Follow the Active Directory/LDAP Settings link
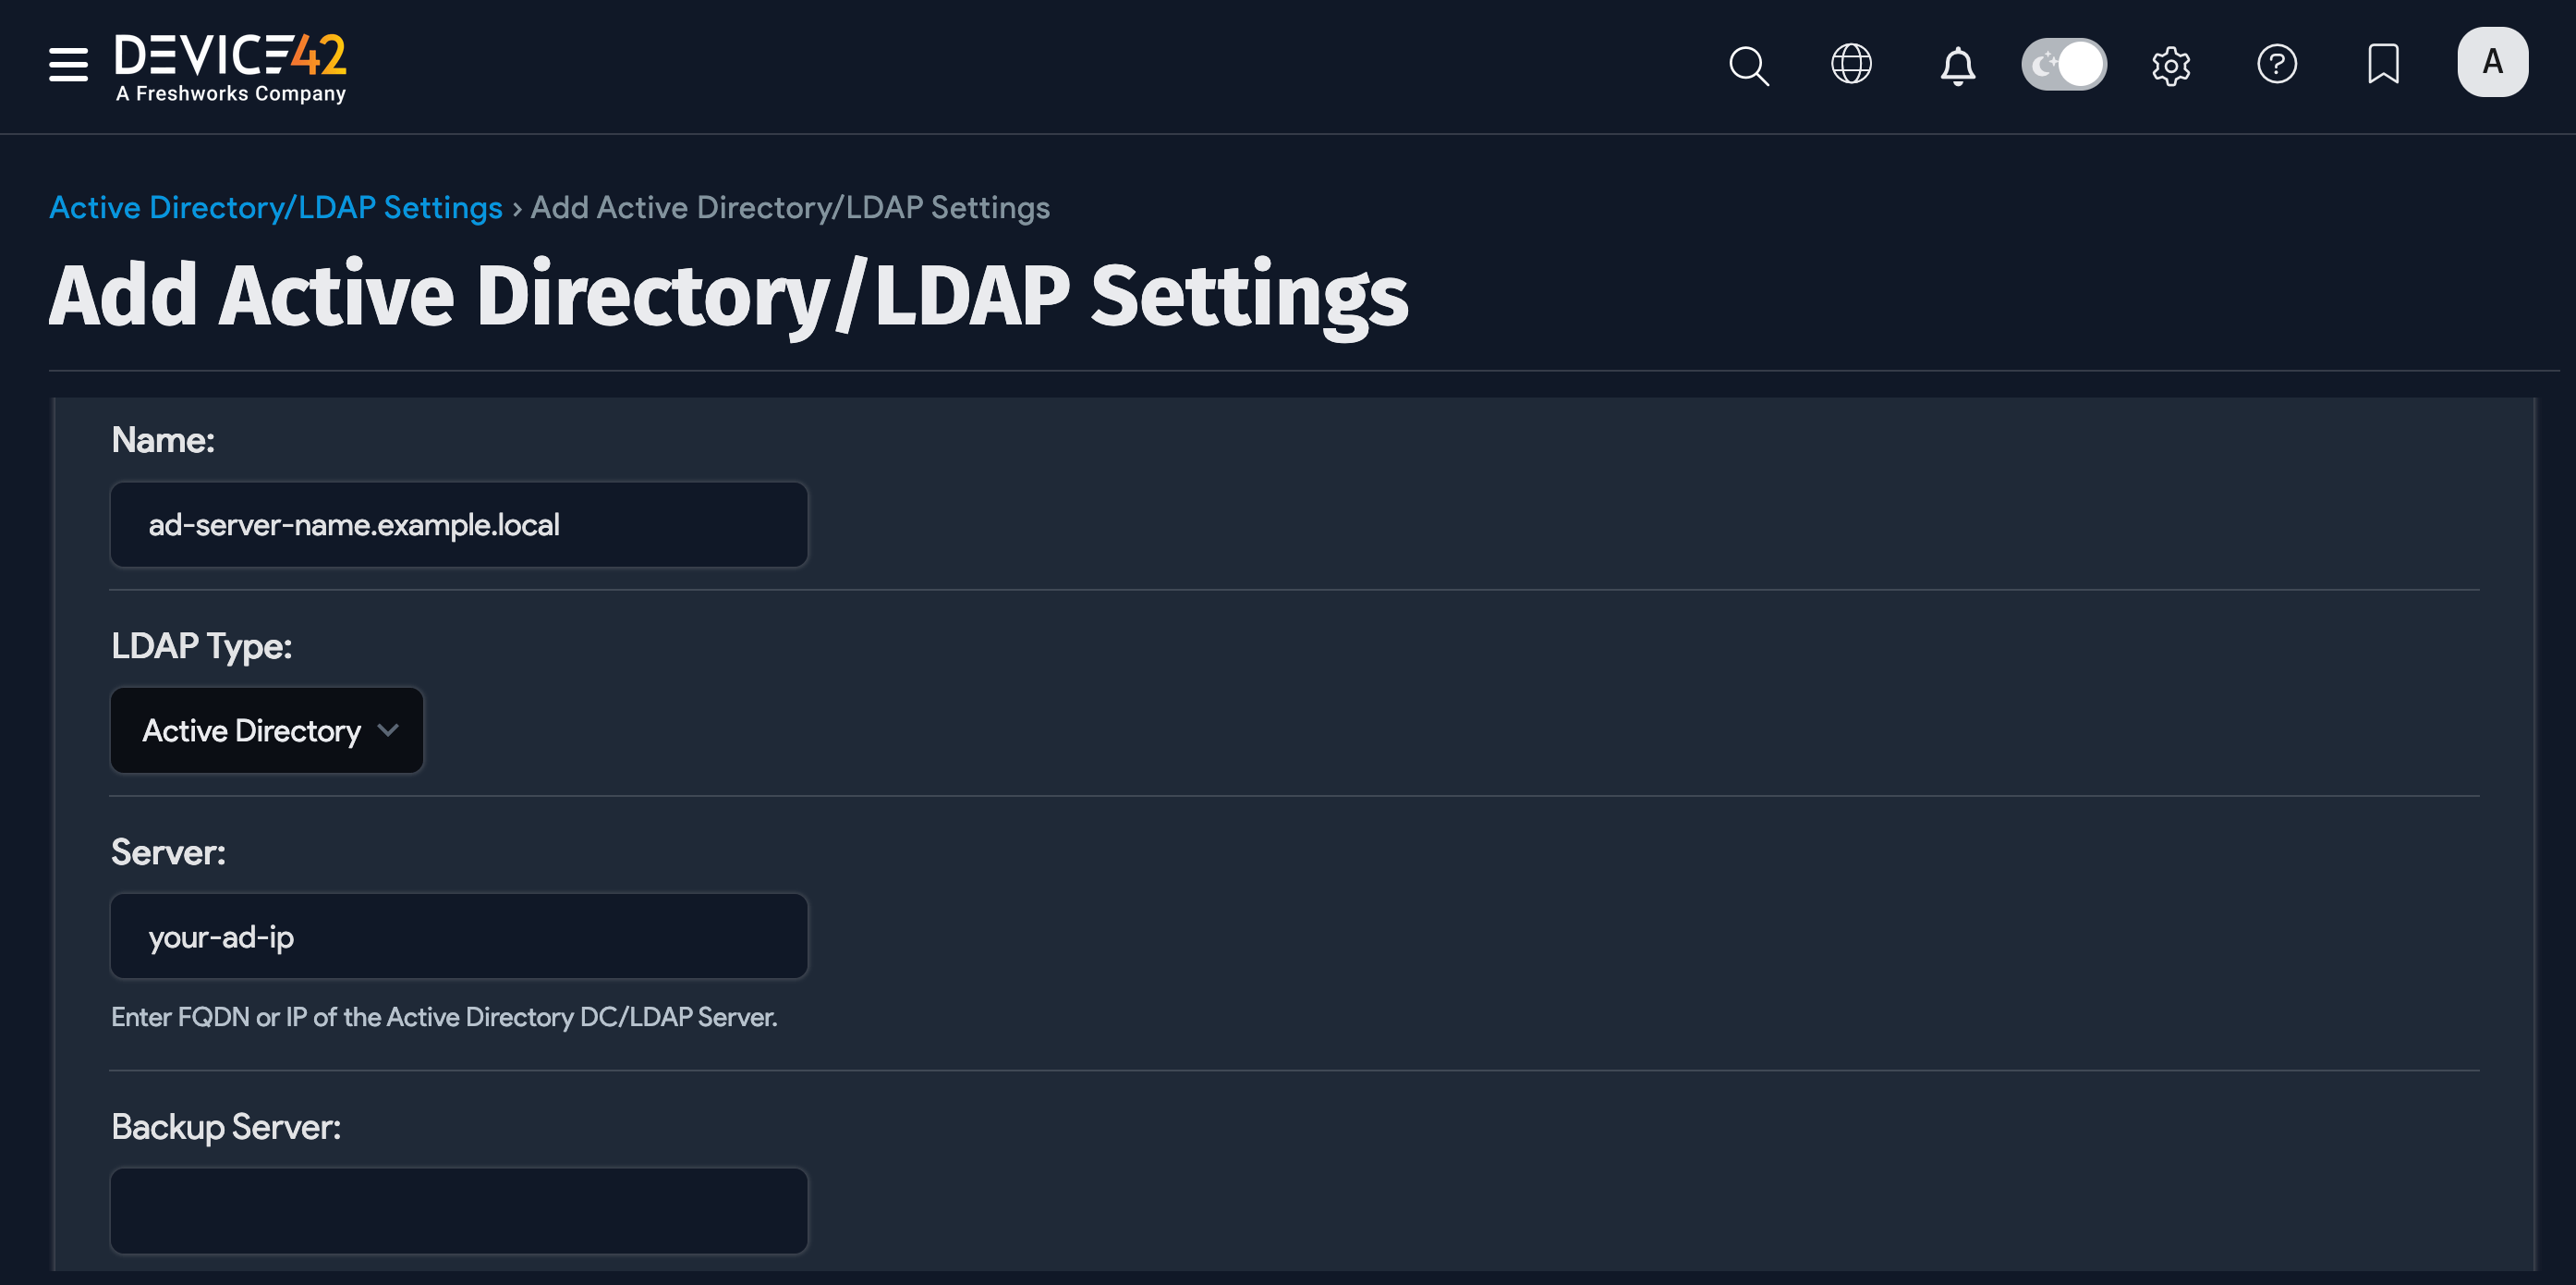The width and height of the screenshot is (2576, 1285). 276,208
